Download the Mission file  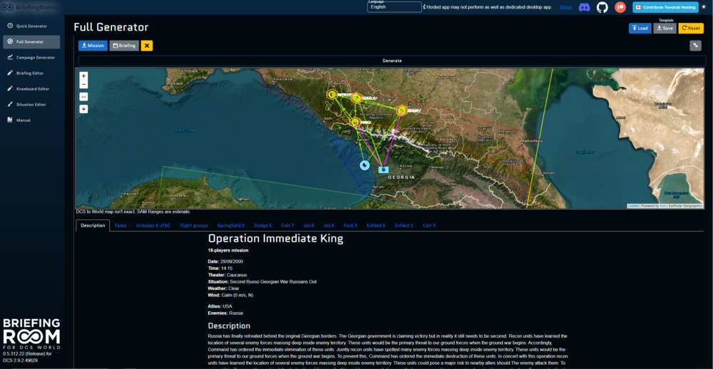click(x=93, y=46)
